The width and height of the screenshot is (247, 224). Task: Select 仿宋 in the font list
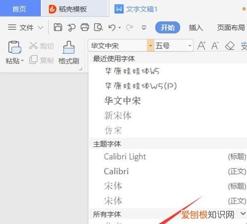[x=113, y=130]
